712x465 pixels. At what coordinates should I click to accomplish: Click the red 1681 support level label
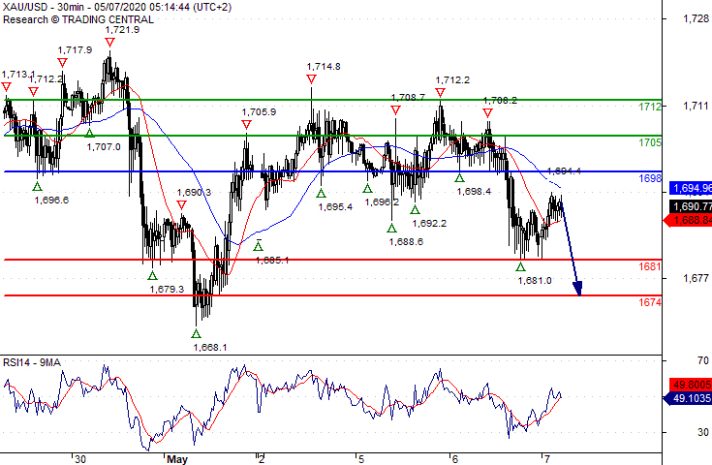(x=650, y=266)
